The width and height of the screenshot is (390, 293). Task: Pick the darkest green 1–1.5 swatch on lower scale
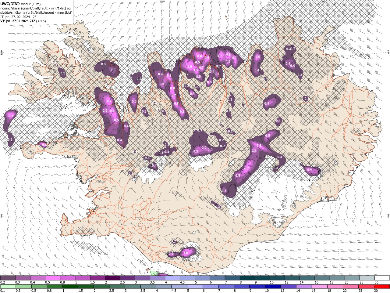70,287
